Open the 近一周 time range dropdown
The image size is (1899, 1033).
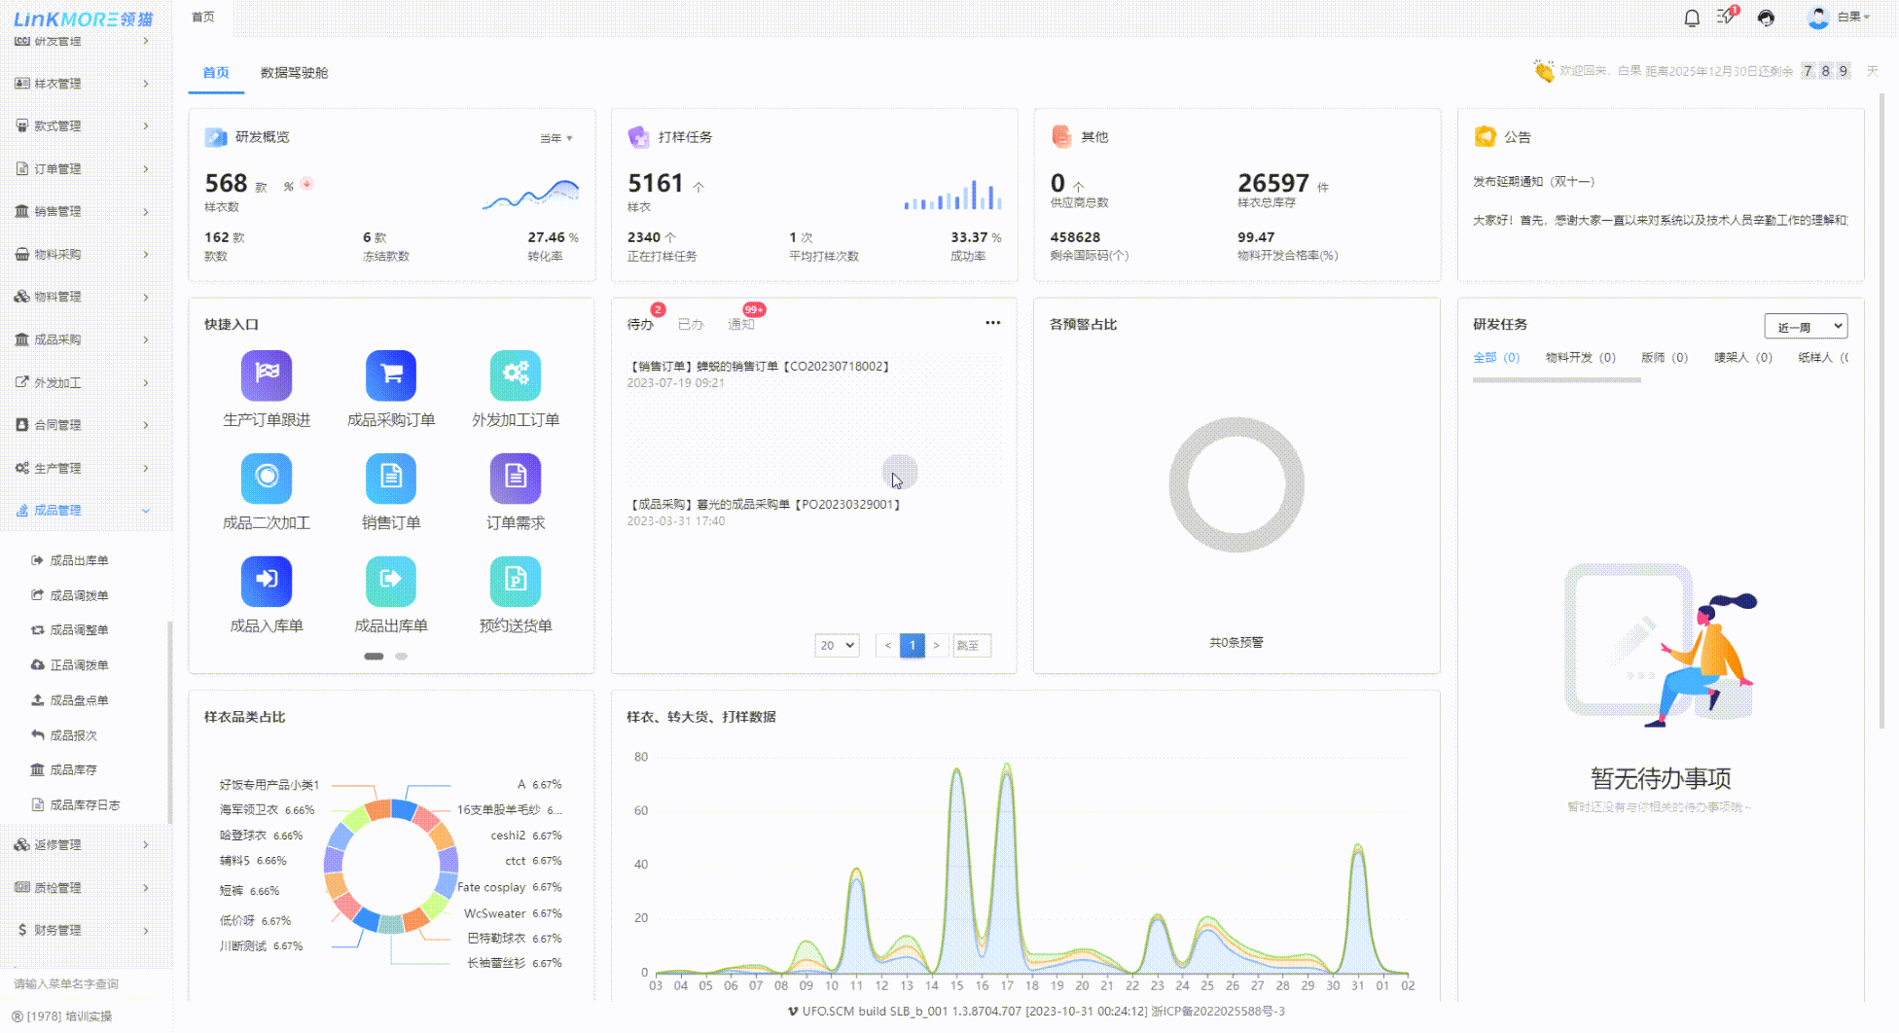point(1806,327)
